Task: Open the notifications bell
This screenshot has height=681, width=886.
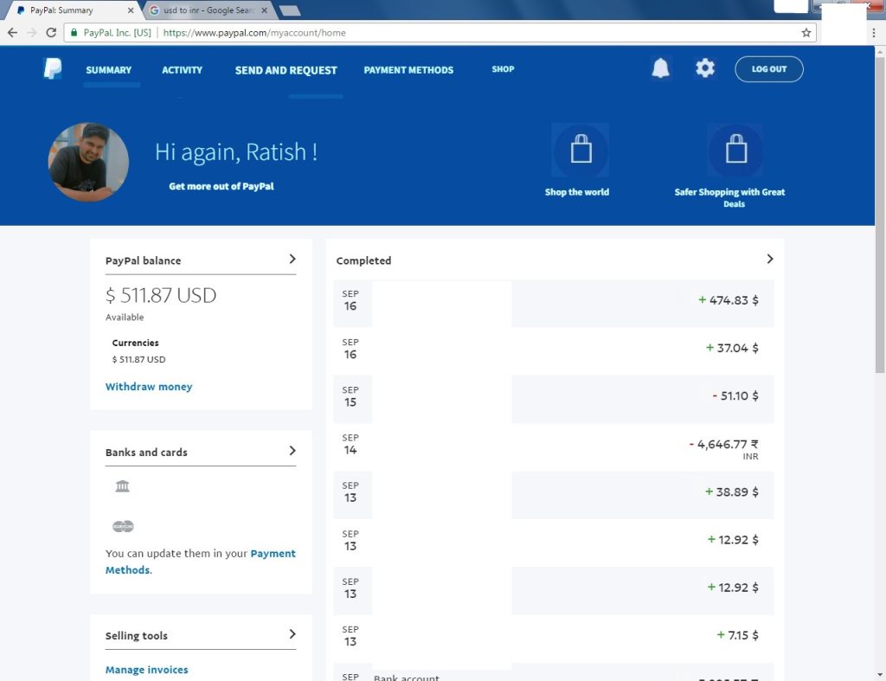Action: [660, 68]
